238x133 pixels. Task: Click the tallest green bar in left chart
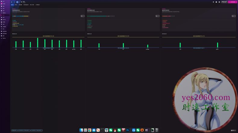point(38,43)
